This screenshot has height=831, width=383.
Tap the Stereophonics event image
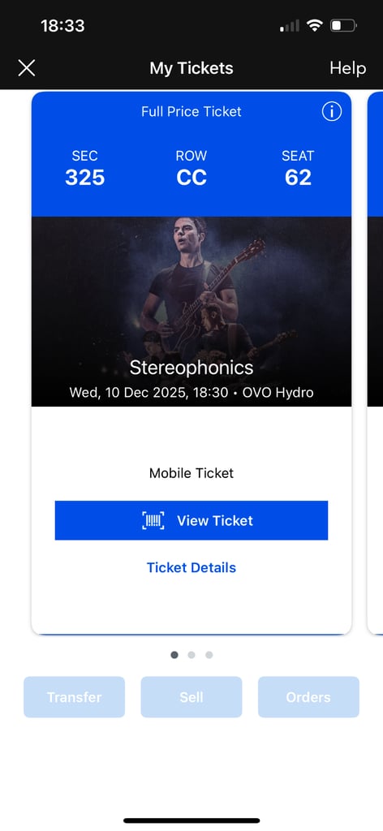(x=191, y=312)
